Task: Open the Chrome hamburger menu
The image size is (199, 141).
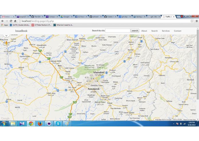Action: tap(197, 21)
